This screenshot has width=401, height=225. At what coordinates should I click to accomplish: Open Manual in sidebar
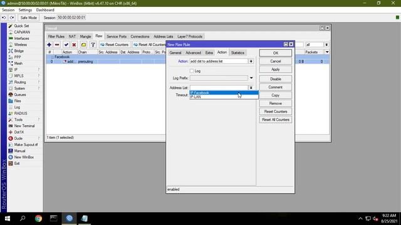[x=19, y=151]
